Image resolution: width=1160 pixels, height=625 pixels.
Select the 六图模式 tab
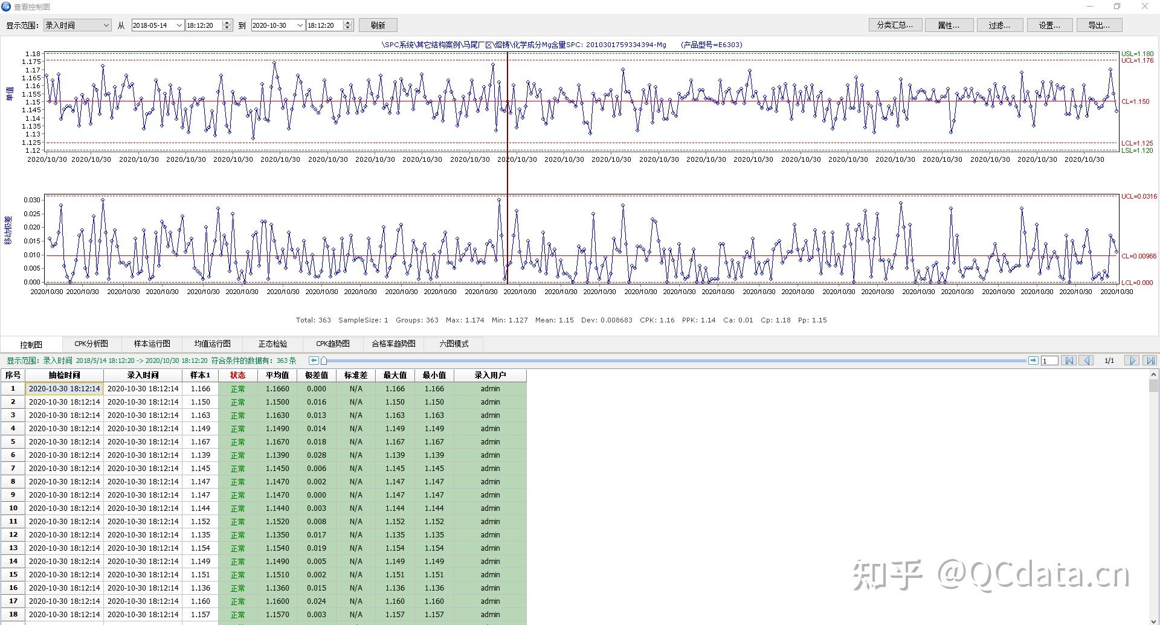coord(454,344)
